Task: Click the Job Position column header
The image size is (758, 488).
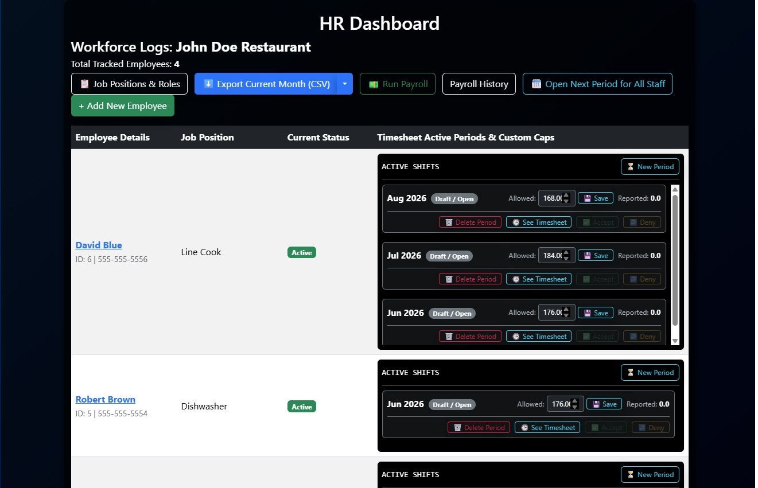Action: pos(207,137)
